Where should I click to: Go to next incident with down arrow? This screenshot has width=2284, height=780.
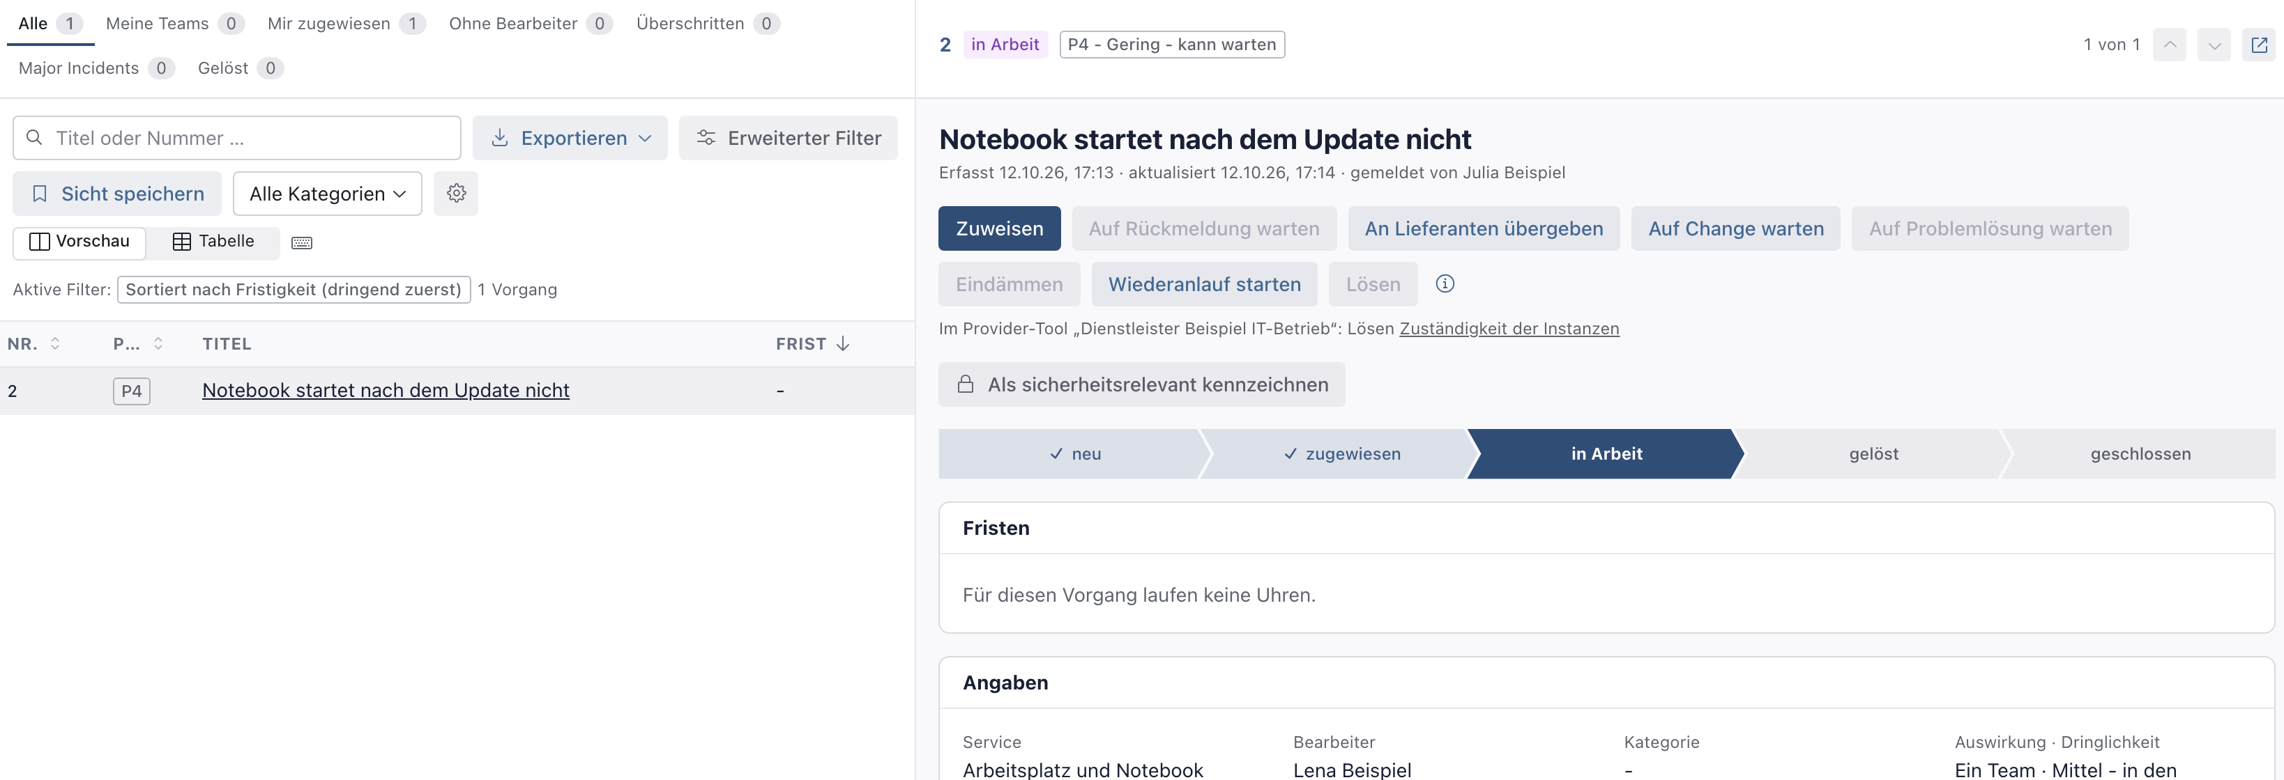(x=2213, y=45)
